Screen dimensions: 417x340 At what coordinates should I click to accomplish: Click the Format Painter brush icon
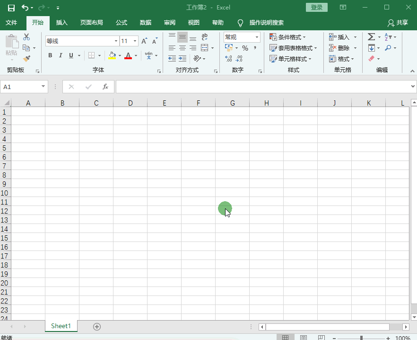pos(26,58)
